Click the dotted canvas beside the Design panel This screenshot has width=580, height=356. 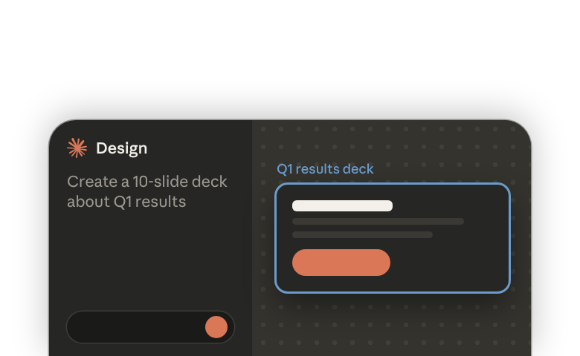pyautogui.click(x=264, y=236)
